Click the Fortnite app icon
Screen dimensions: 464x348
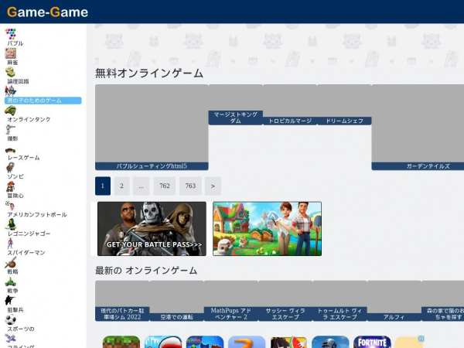pyautogui.click(x=372, y=342)
